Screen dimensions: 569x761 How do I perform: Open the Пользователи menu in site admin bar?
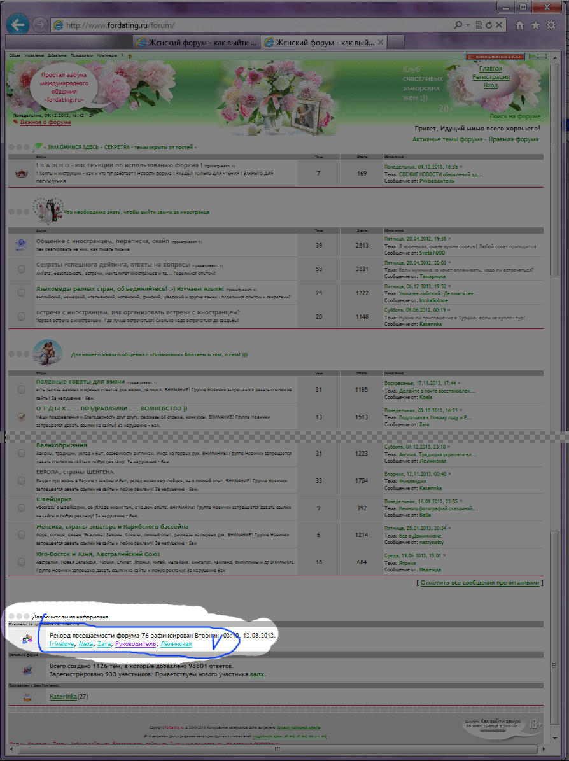click(x=82, y=56)
